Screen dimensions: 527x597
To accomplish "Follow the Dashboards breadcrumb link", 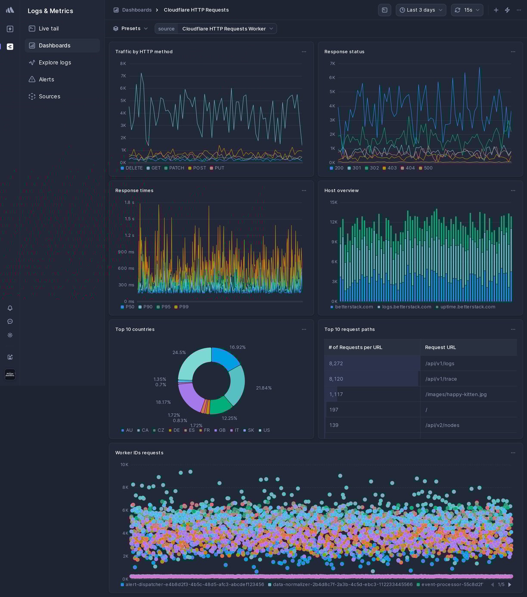I will click(136, 10).
